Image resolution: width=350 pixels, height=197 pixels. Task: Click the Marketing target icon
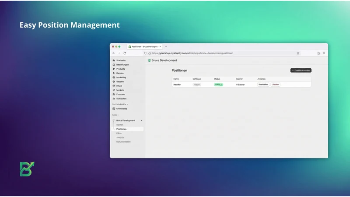coord(114,77)
